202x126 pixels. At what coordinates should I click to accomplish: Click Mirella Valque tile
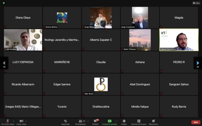point(140,107)
